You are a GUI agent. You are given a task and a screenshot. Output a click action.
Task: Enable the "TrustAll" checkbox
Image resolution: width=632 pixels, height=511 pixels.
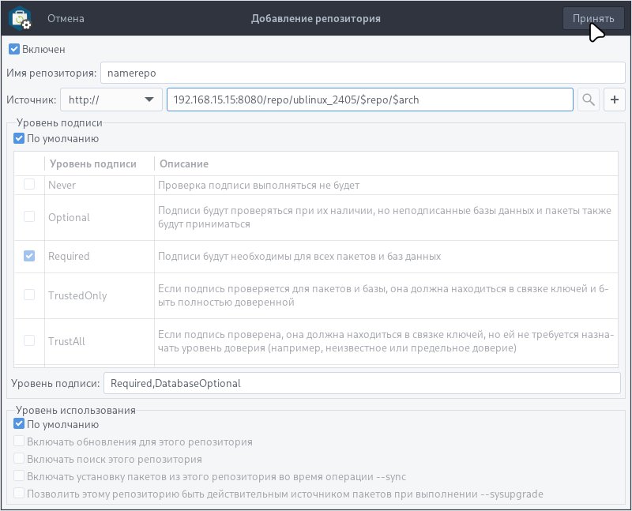coord(28,342)
